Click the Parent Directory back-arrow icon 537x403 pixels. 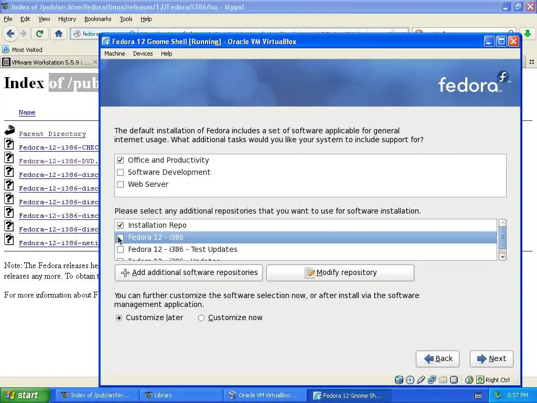(9, 130)
